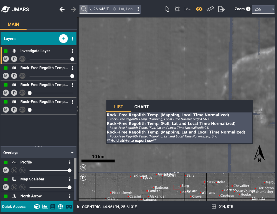Screen dimensions: 277x214
Task: Open the globe icon in Quick Access
Action: pyautogui.click(x=61, y=207)
